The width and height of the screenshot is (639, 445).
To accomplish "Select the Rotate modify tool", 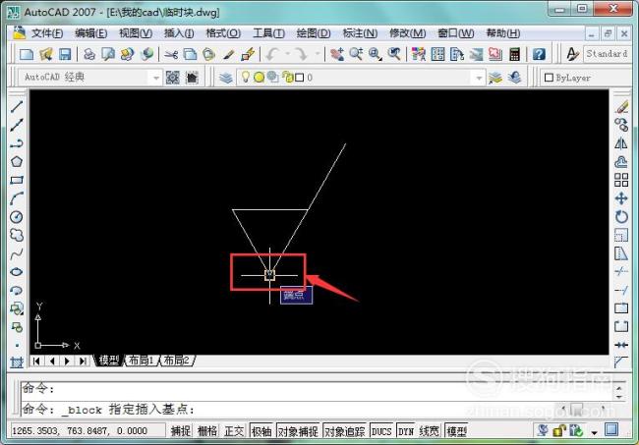I will pyautogui.click(x=621, y=216).
